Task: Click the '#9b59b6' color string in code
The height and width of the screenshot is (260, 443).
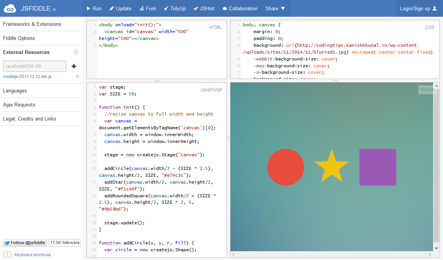Action: [x=111, y=209]
